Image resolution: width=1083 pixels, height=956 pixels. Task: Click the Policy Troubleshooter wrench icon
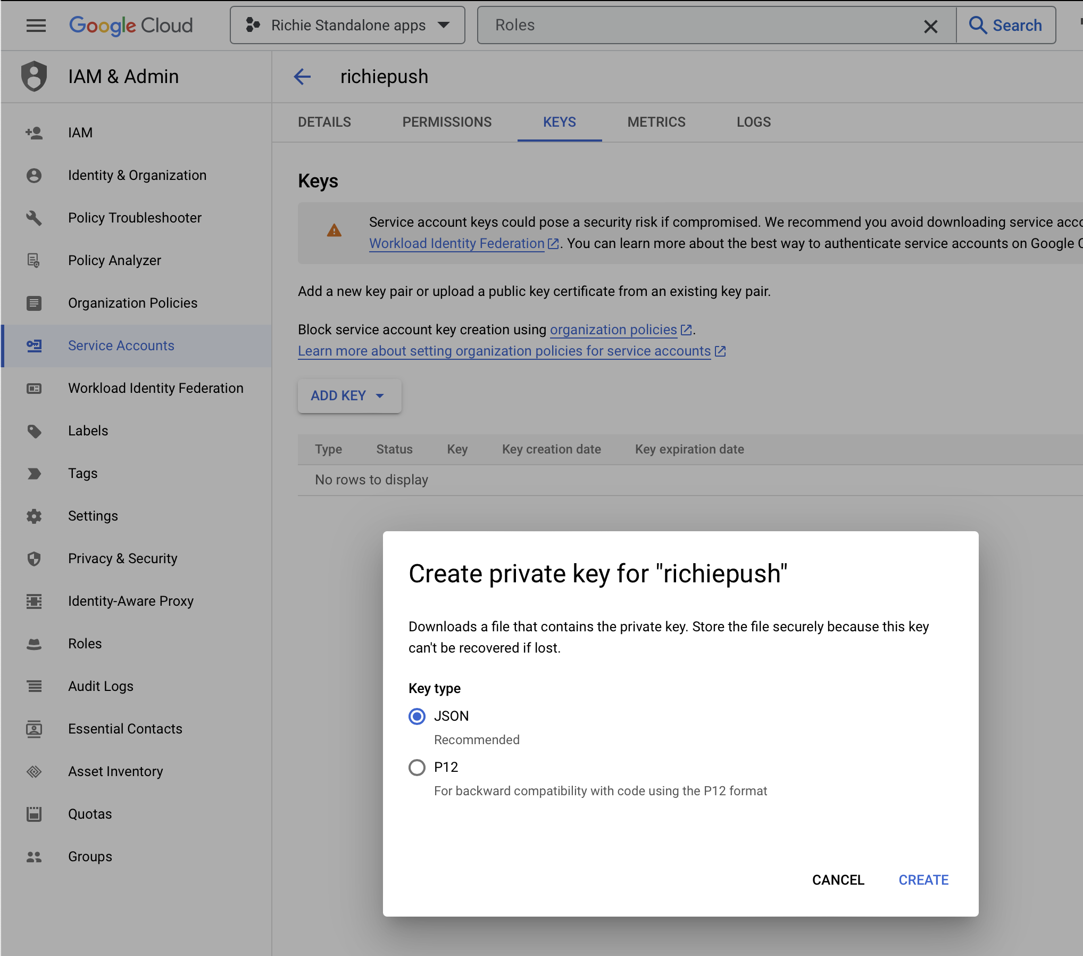(34, 218)
